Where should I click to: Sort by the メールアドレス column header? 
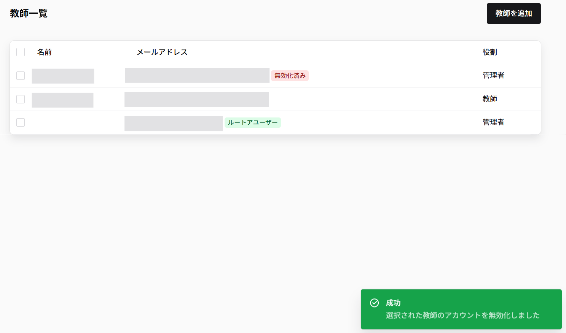click(163, 52)
